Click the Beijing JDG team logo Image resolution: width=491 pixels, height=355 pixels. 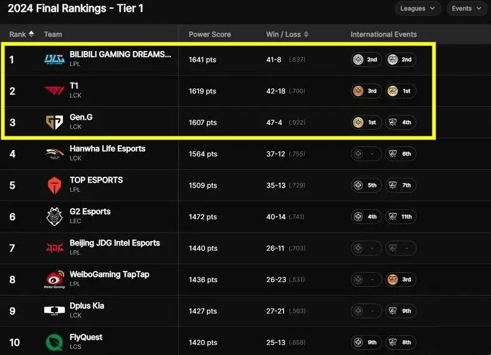[54, 248]
